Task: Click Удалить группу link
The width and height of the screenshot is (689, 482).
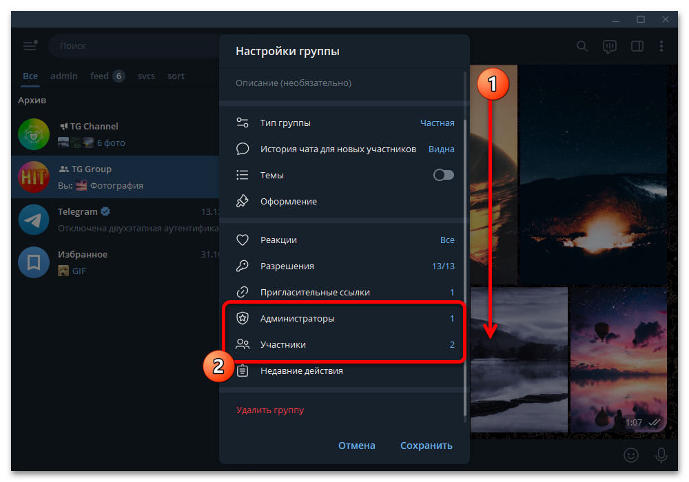Action: (x=270, y=410)
